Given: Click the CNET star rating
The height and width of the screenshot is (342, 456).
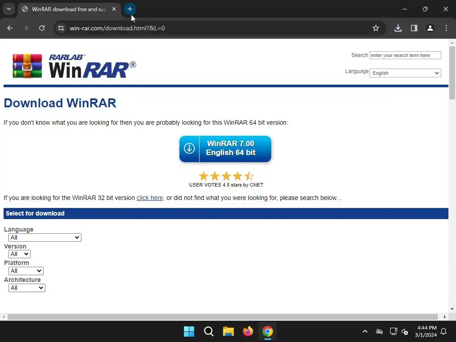Looking at the screenshot, I should [x=226, y=176].
